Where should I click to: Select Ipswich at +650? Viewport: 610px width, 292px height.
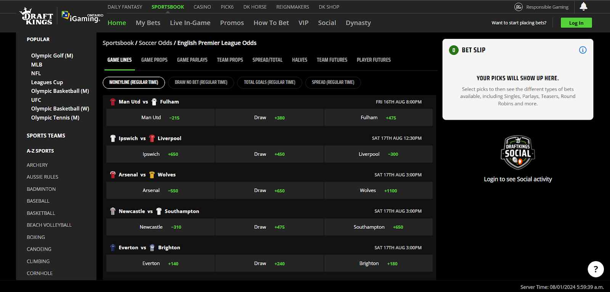coord(161,154)
